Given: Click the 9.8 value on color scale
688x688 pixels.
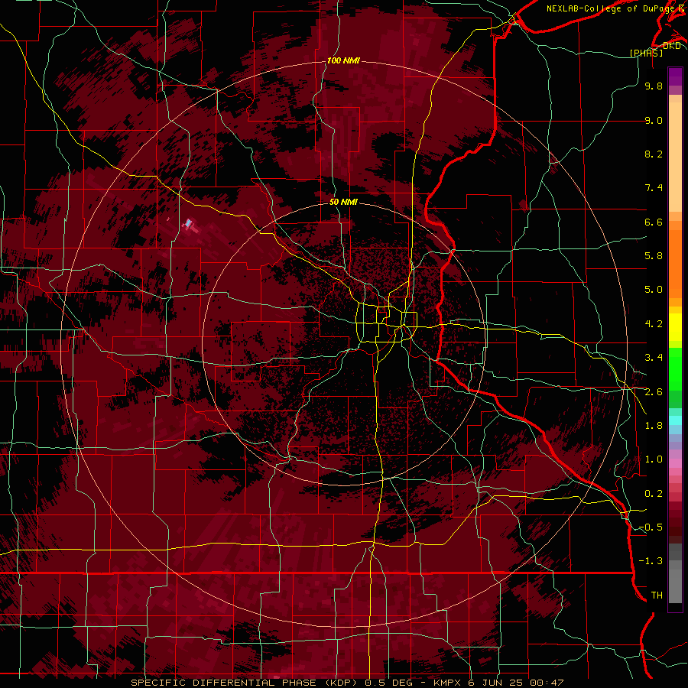Looking at the screenshot, I should [654, 86].
